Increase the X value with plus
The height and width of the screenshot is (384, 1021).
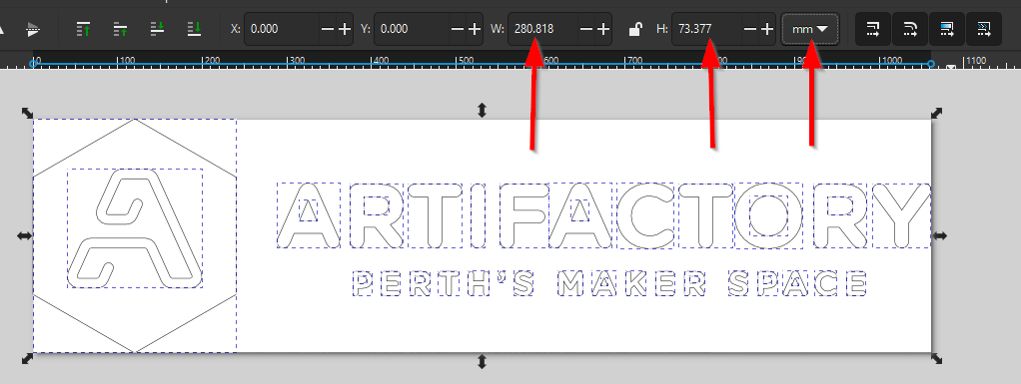coord(345,29)
